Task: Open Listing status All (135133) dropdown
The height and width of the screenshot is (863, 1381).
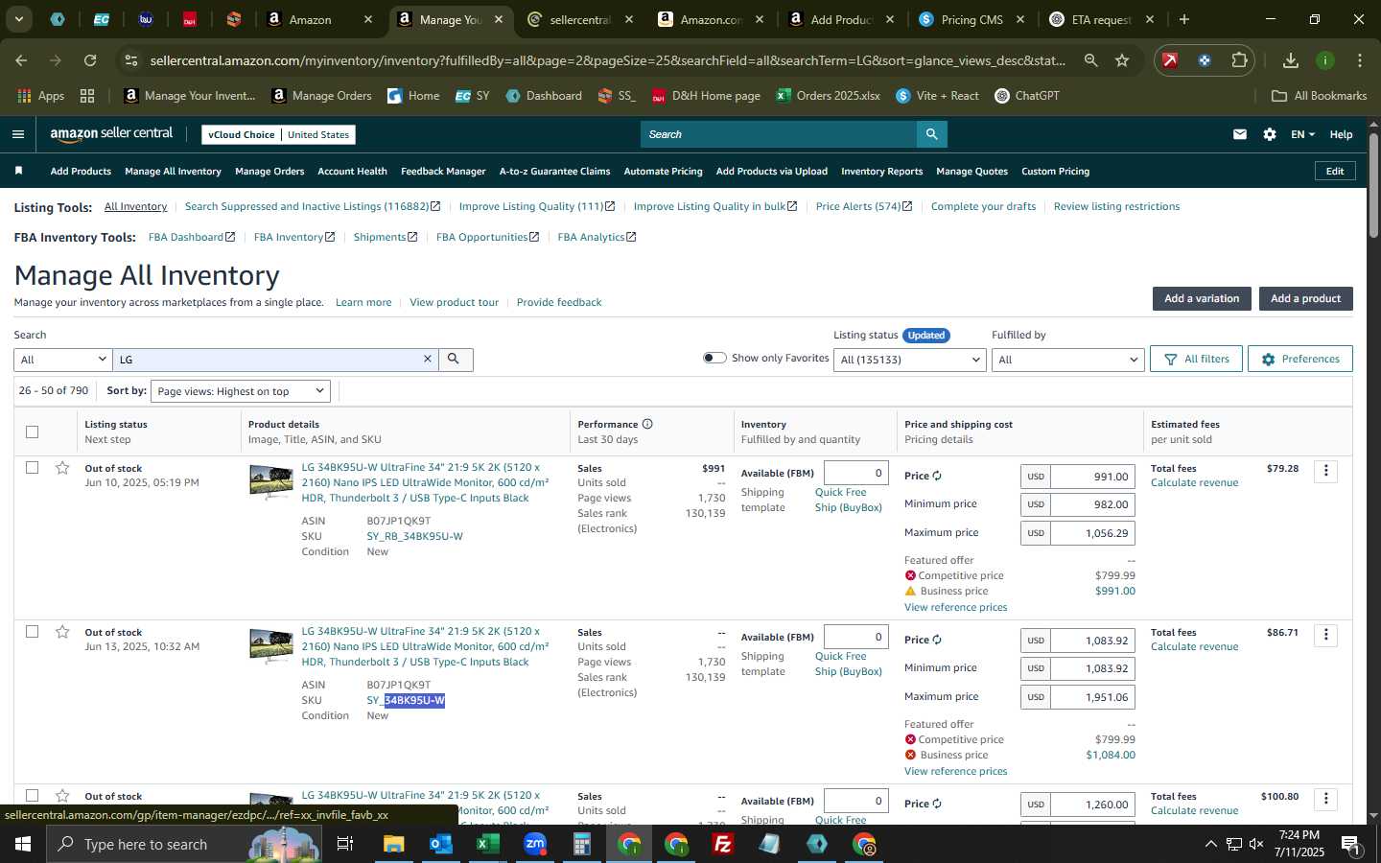Action: (909, 360)
